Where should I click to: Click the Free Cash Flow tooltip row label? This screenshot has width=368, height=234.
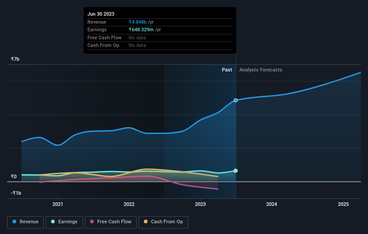tap(104, 38)
